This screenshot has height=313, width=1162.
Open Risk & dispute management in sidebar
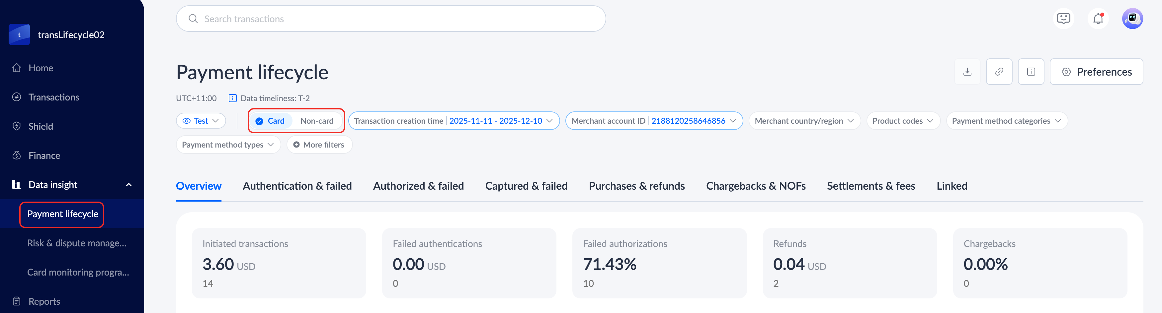(77, 243)
